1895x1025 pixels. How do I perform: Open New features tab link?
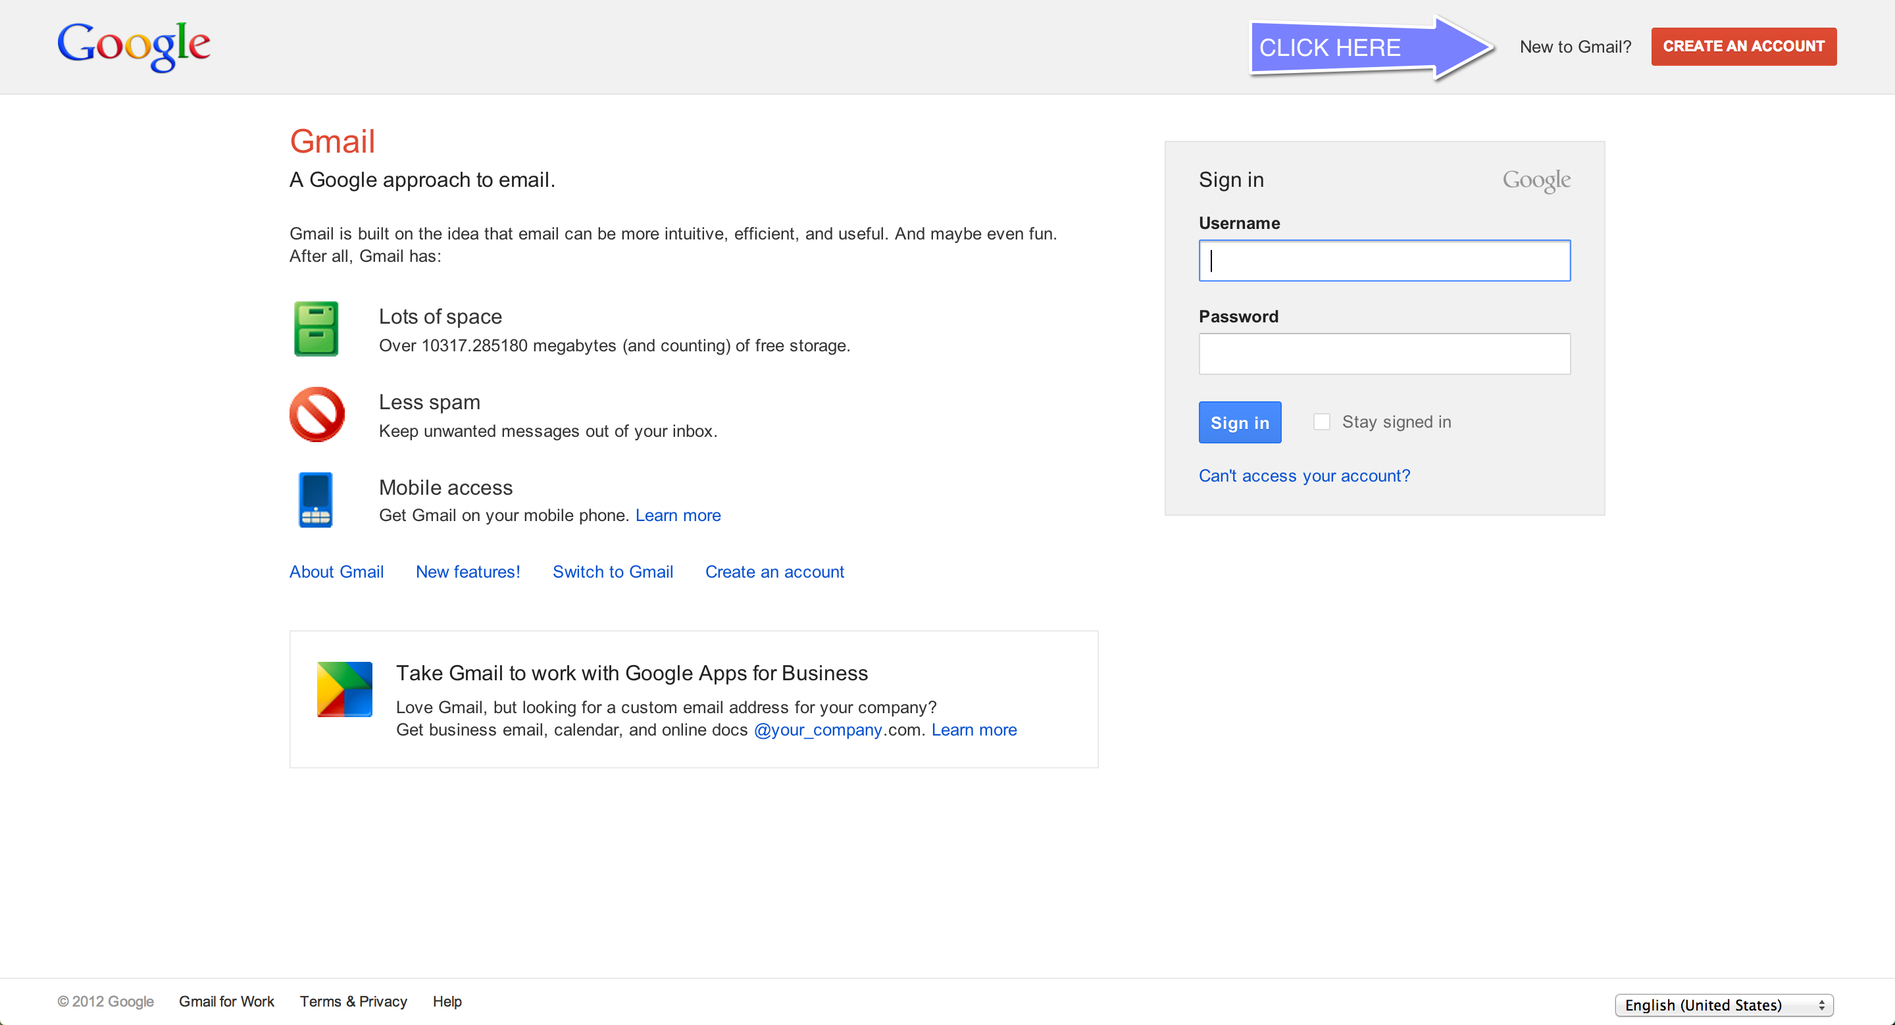pyautogui.click(x=467, y=572)
